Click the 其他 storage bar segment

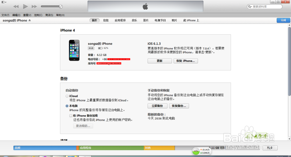point(159,148)
